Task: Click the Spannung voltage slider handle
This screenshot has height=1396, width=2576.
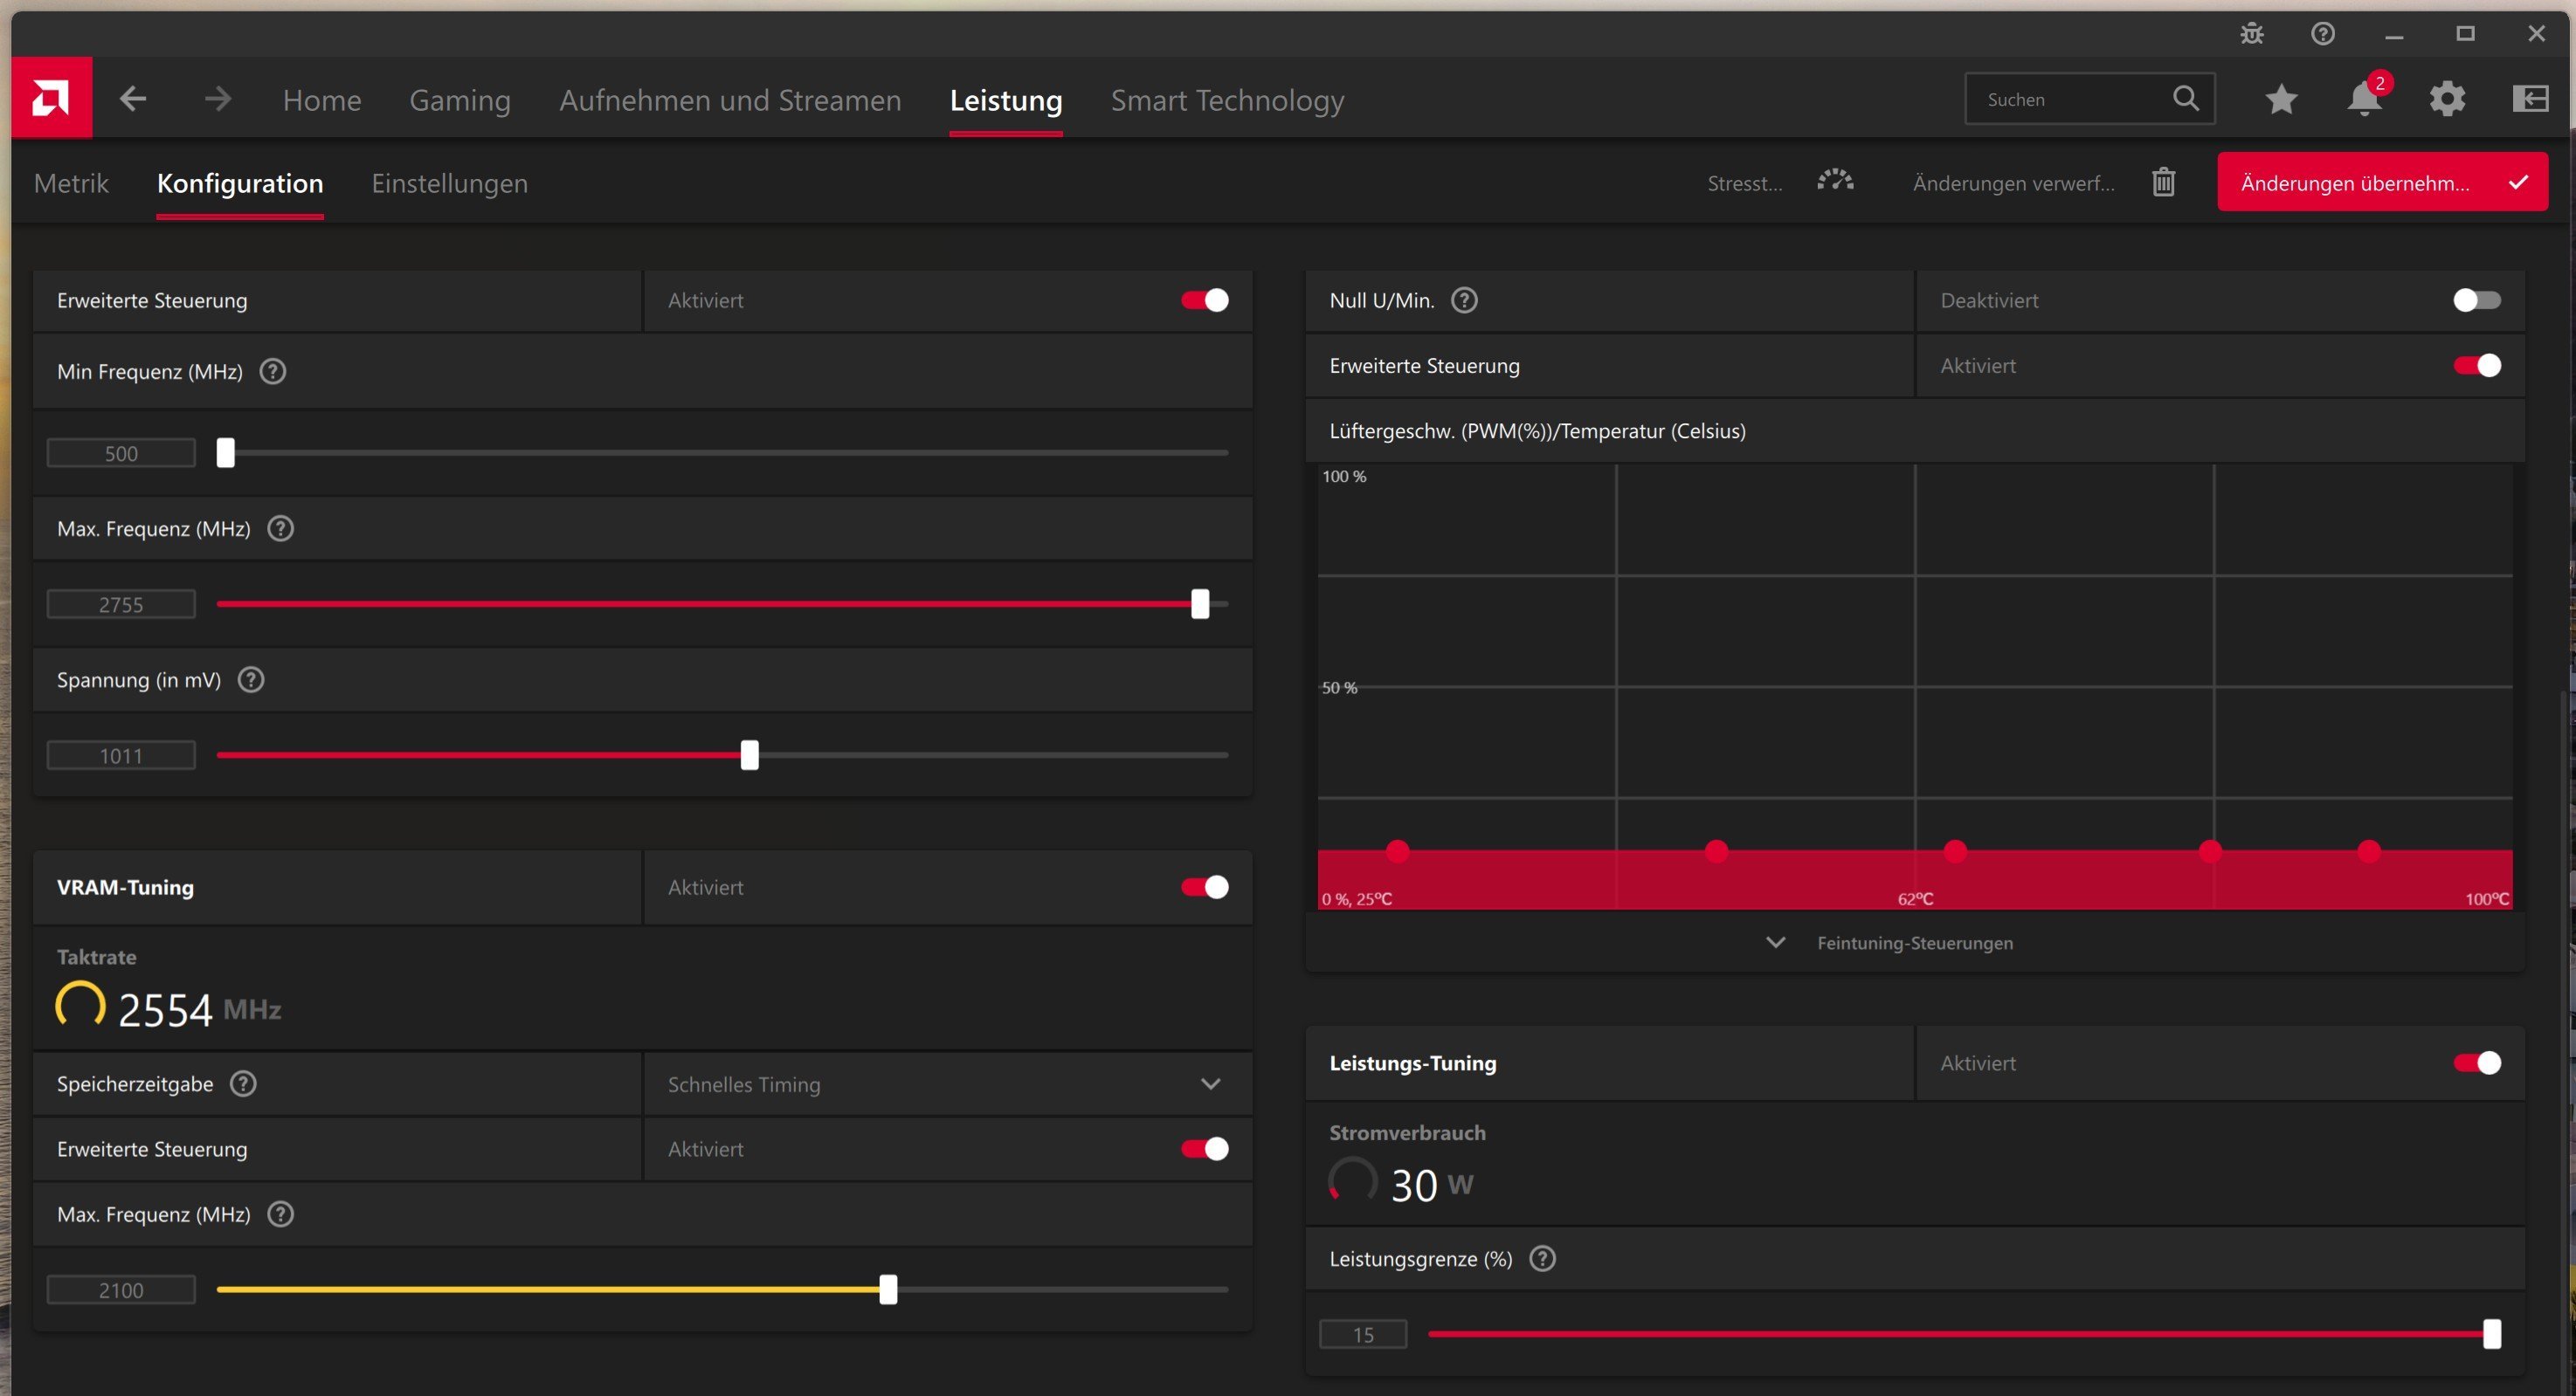Action: (x=750, y=755)
